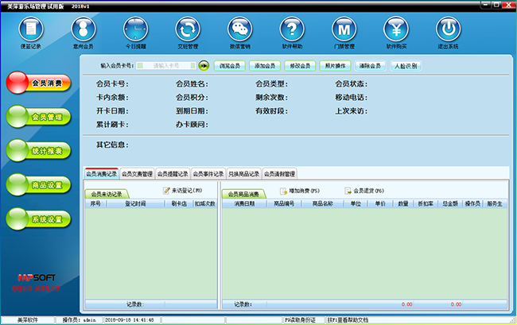The width and height of the screenshot is (517, 325).
Task: Open 门禁管理 access control icon
Action: click(x=344, y=29)
